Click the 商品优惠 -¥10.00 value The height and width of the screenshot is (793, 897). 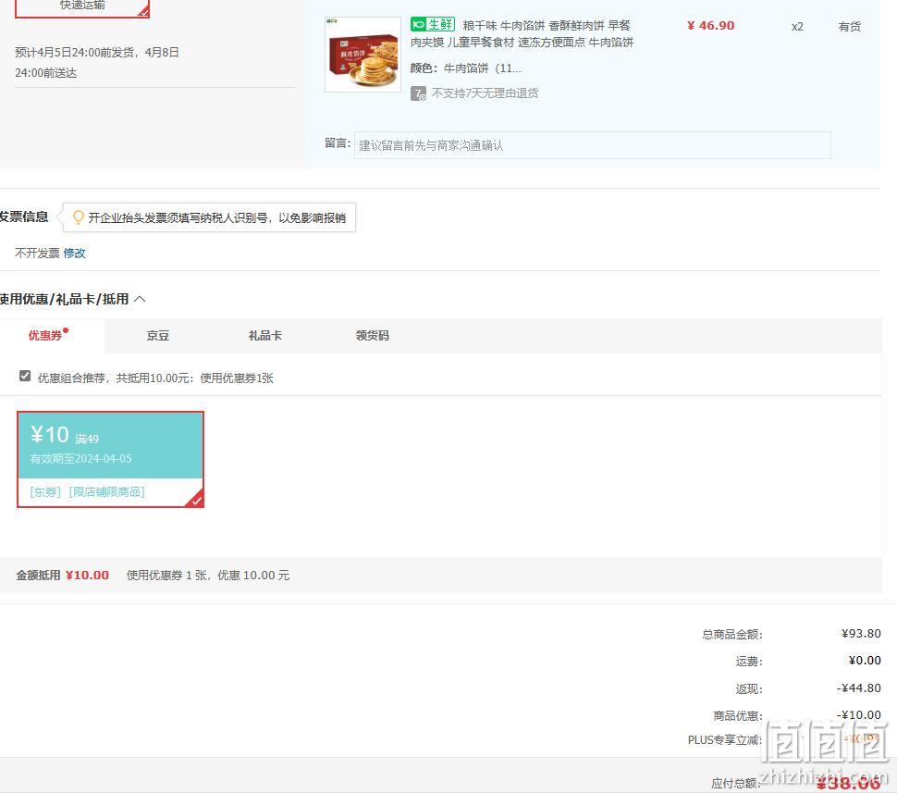coord(859,714)
